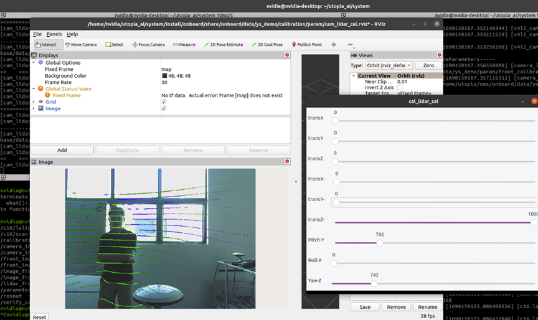Viewport: 538px width, 320px height.
Task: Click the blue minus remove-tool icon
Action: point(350,45)
